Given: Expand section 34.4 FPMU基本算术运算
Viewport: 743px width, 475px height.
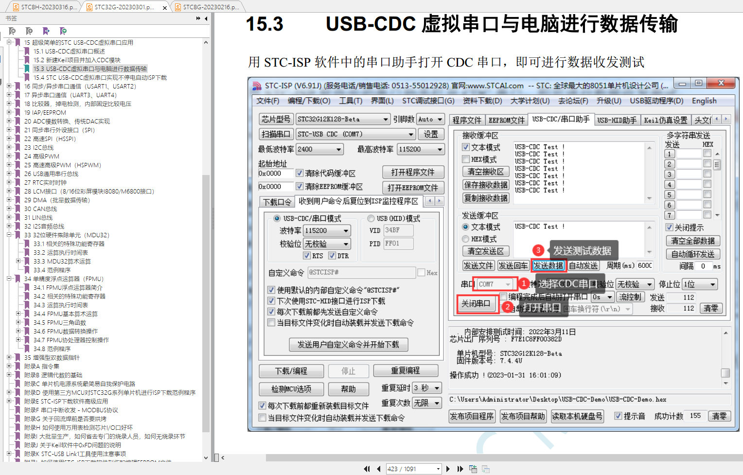Looking at the screenshot, I should tap(18, 314).
